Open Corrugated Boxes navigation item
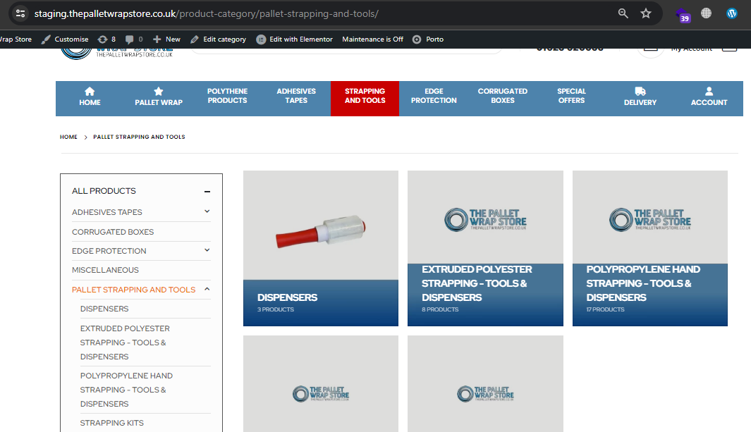Screen dimensions: 751x432 point(502,96)
